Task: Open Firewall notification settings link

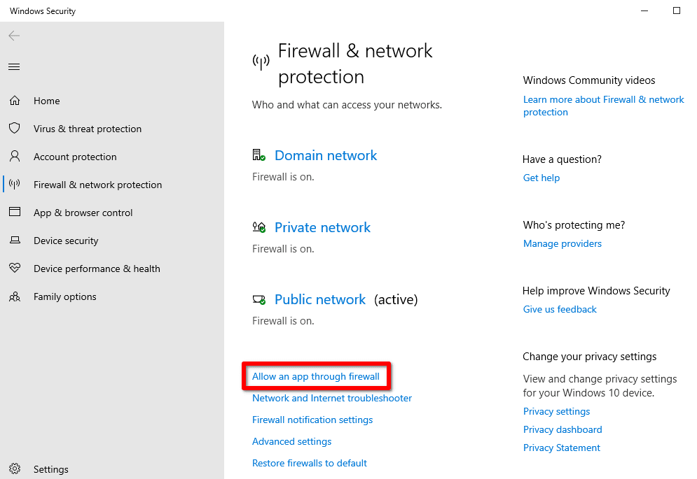Action: click(312, 420)
